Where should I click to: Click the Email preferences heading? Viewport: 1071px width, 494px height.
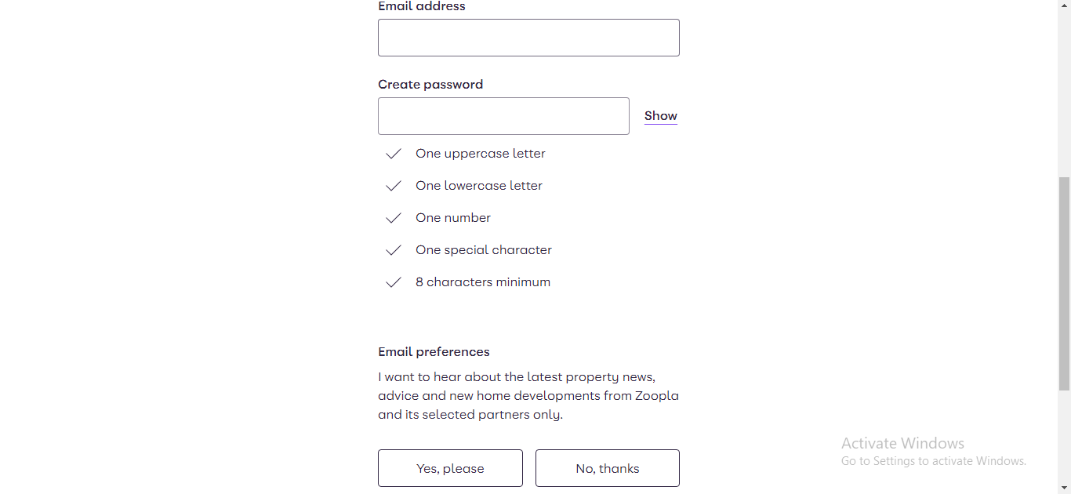tap(434, 352)
